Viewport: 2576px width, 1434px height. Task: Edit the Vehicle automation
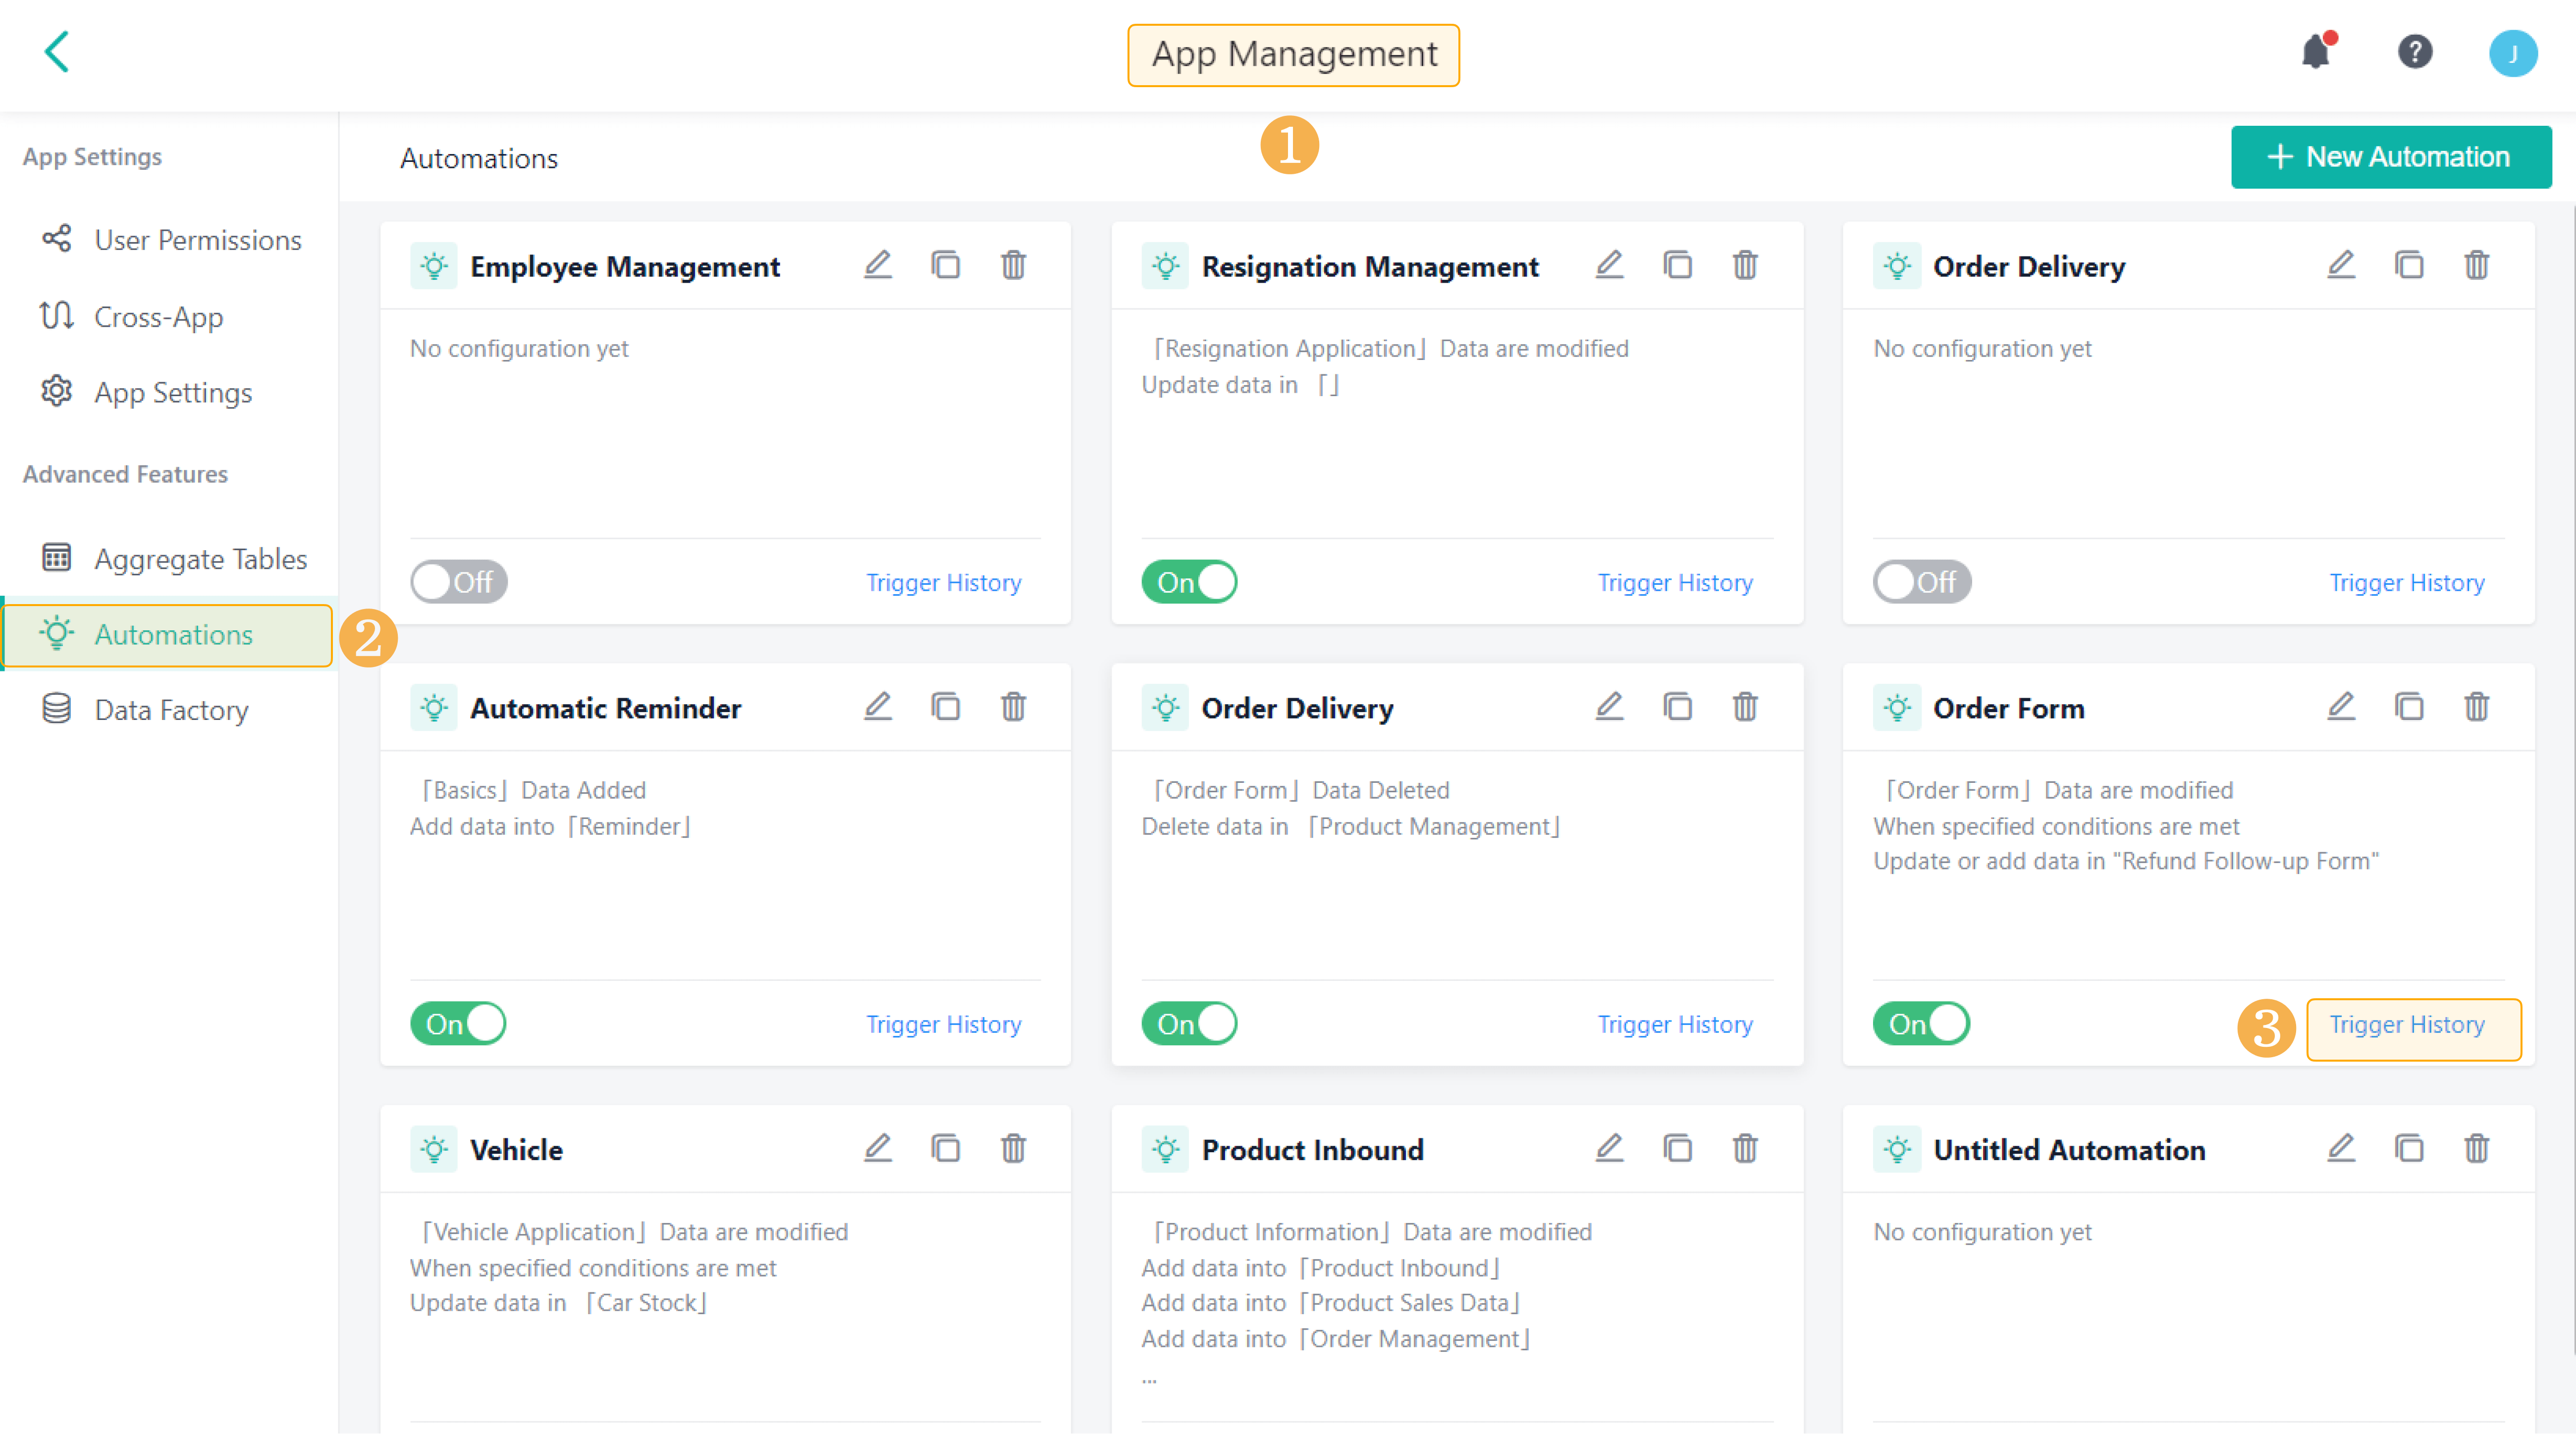pos(878,1148)
